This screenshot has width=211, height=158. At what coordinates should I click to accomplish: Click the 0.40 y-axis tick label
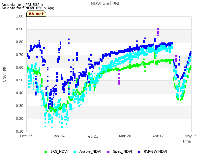20,93
